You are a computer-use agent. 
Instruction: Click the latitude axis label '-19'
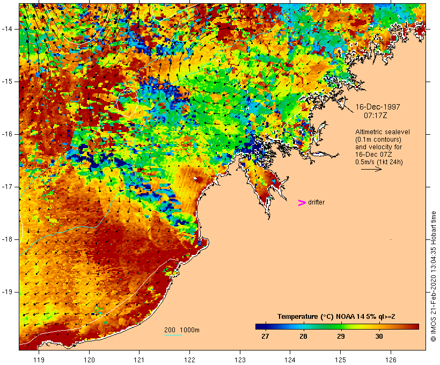pos(8,292)
